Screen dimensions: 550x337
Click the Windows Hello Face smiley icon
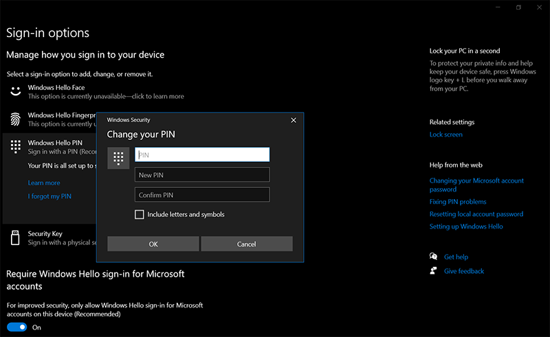pos(15,91)
